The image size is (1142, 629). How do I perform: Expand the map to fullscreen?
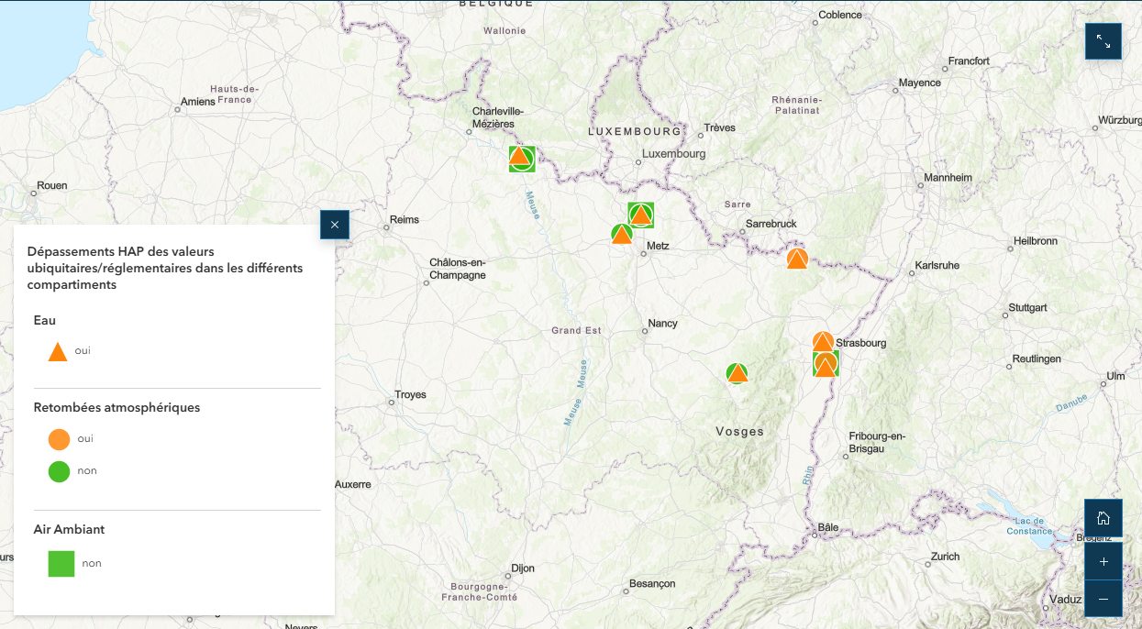point(1103,42)
